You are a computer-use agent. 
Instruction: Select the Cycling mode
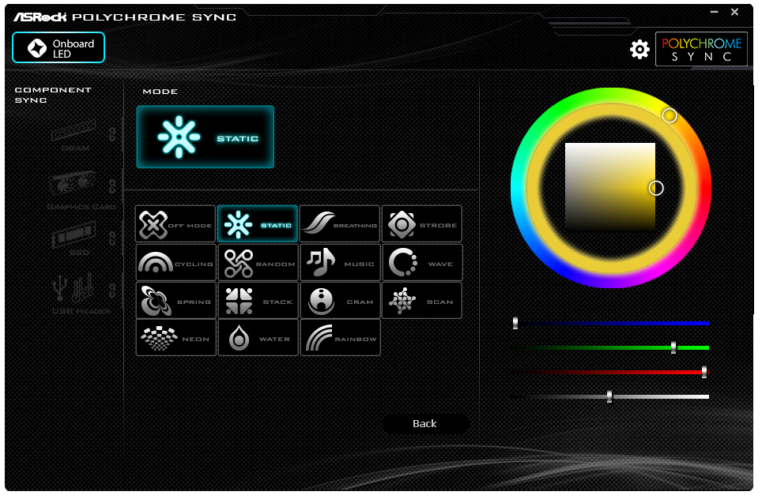pos(176,263)
